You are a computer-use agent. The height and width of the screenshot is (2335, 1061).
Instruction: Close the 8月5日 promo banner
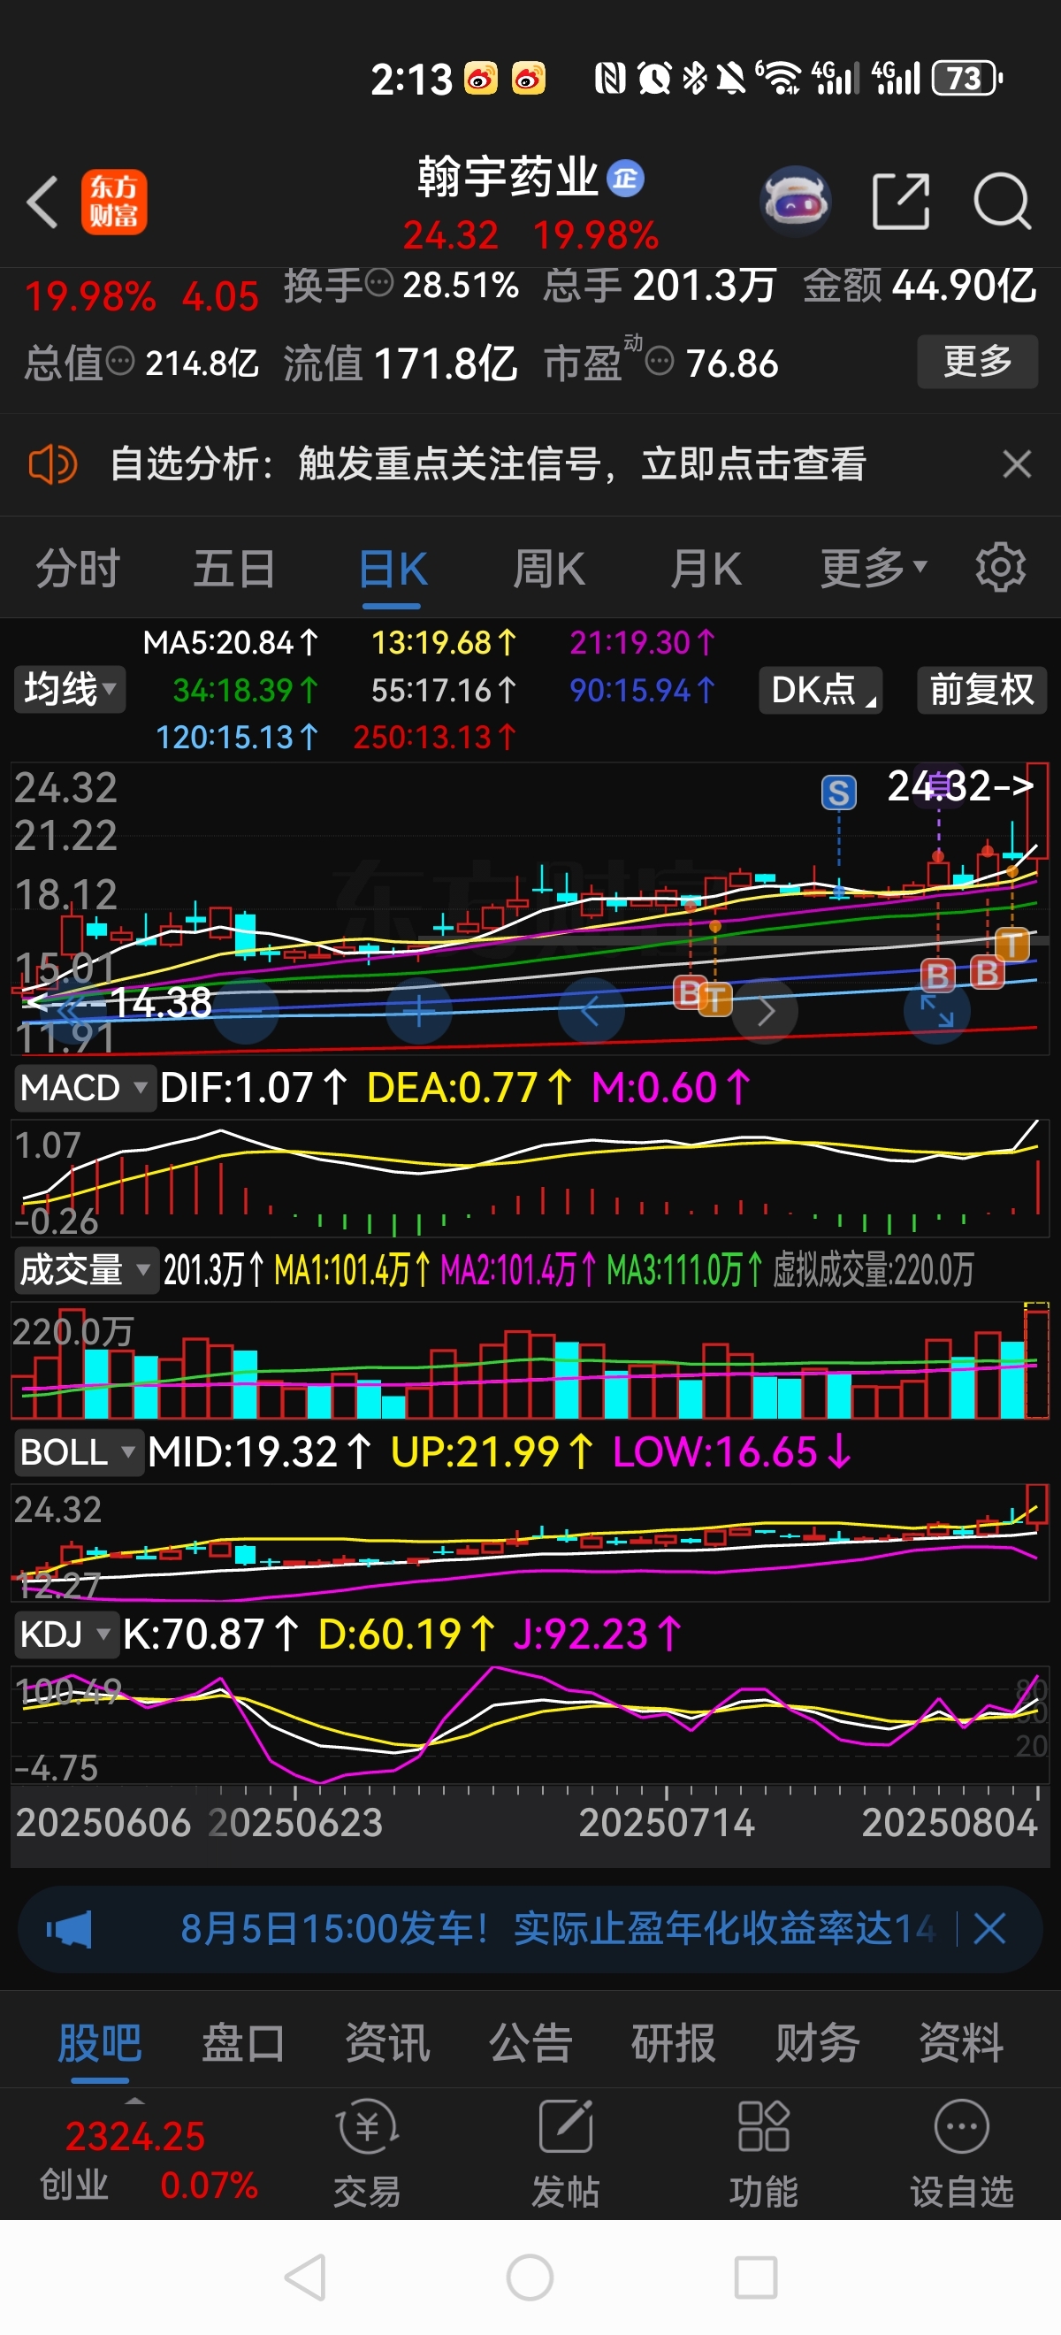989,1929
